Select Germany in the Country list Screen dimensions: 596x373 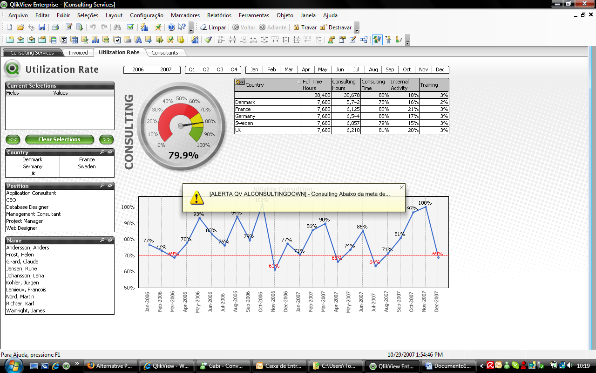[x=33, y=166]
